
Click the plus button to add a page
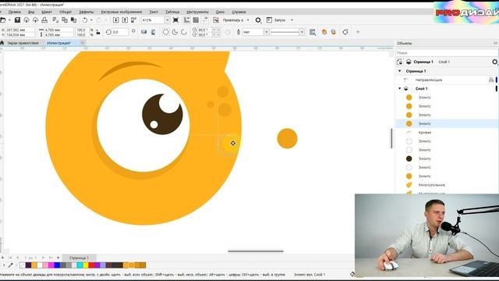(x=58, y=258)
